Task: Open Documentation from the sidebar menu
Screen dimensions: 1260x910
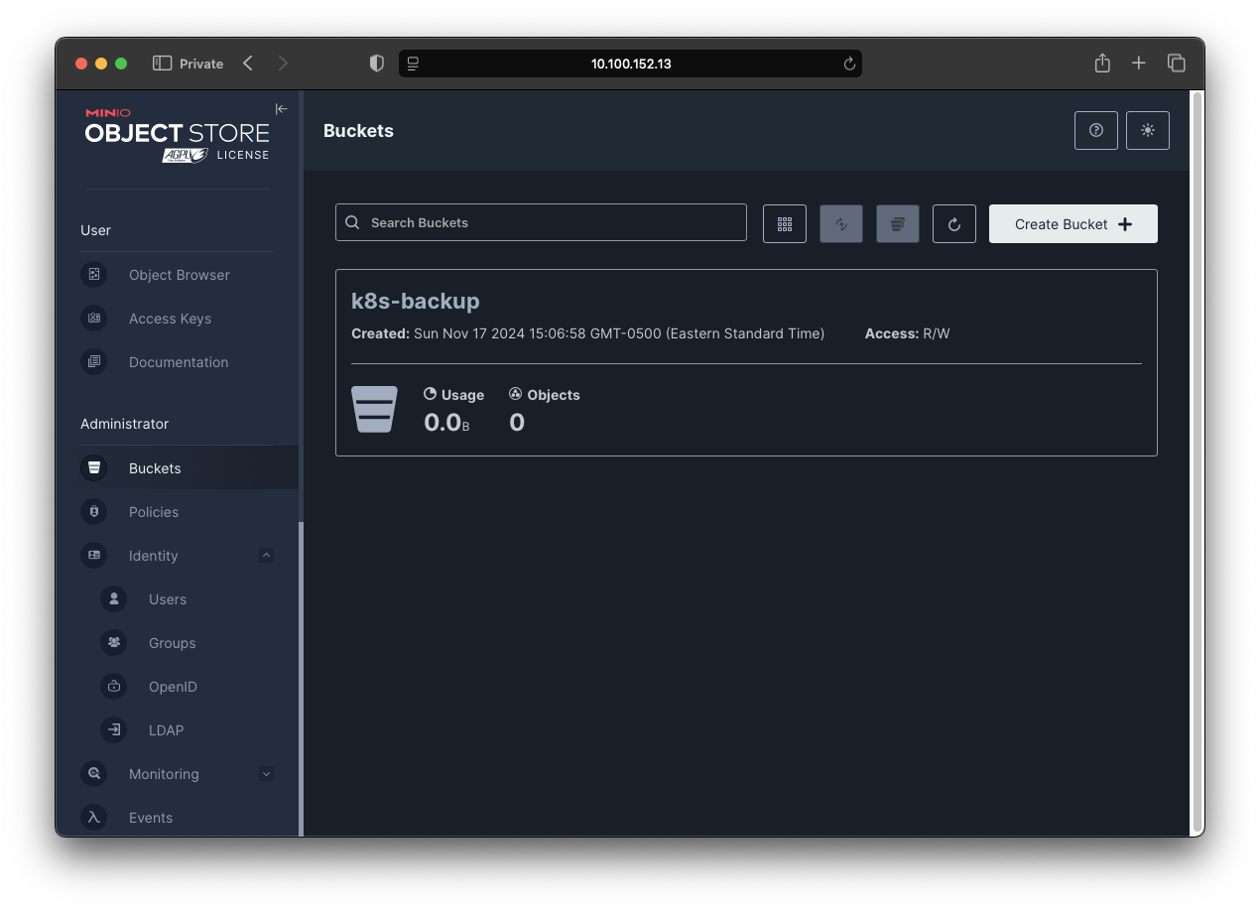Action: point(93,361)
